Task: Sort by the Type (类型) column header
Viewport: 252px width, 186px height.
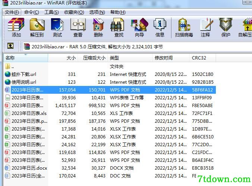Action: click(x=130, y=58)
